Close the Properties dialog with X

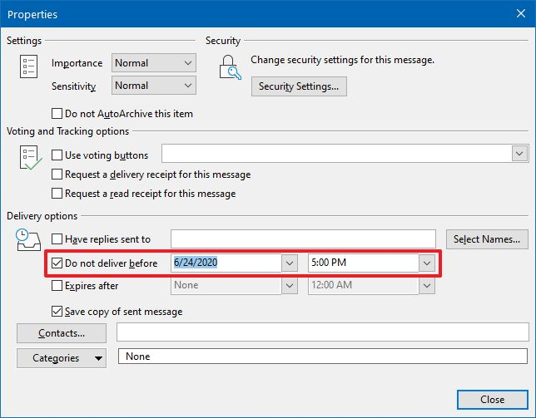[517, 15]
